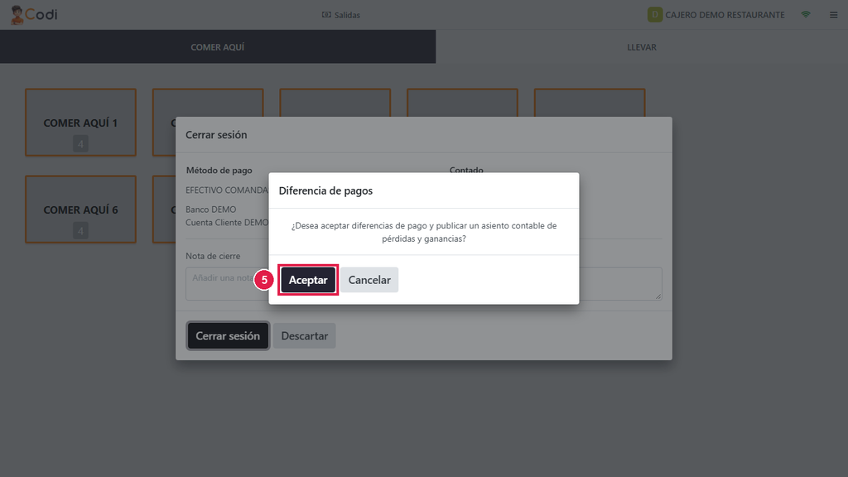Open the hamburger menu icon
Image resolution: width=848 pixels, height=477 pixels.
(833, 15)
